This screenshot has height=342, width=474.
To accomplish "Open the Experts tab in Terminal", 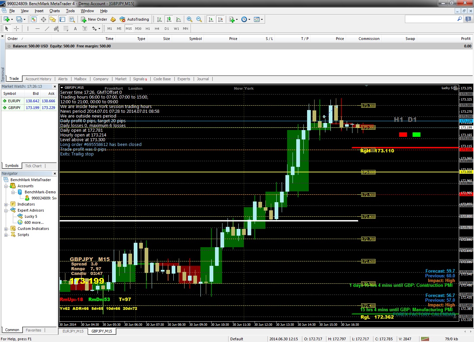I will pos(184,79).
